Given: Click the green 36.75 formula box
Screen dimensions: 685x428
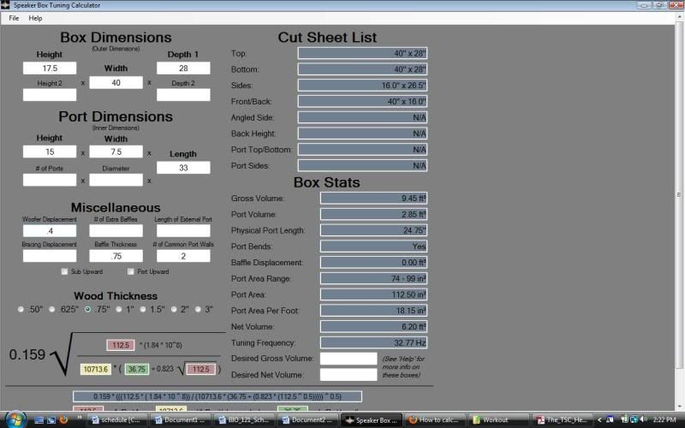Looking at the screenshot, I should [137, 369].
